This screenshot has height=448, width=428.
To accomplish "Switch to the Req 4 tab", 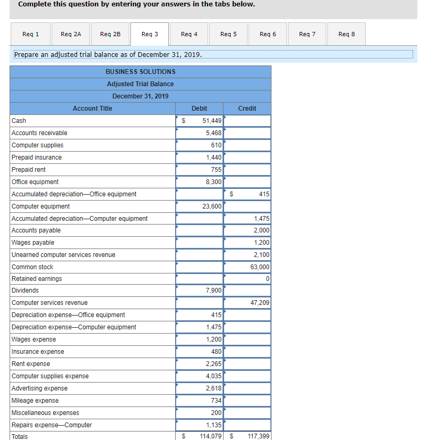I will click(188, 34).
